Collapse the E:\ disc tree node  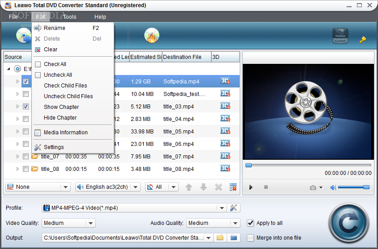point(9,69)
